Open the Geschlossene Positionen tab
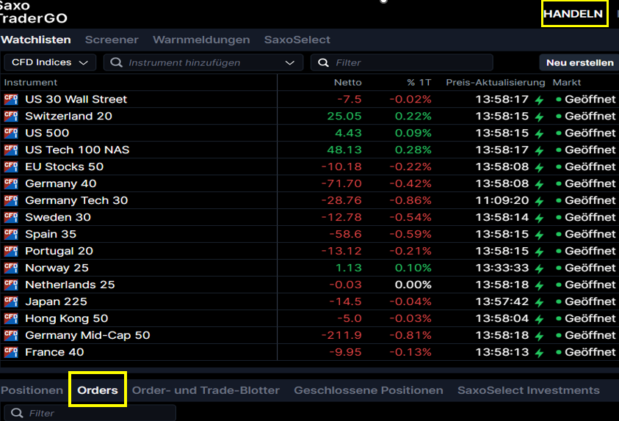Screen dimensions: 619x421 pyautogui.click(x=369, y=390)
